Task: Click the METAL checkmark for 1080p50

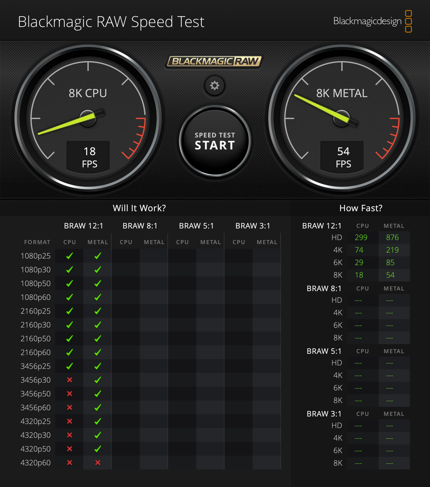Action: click(x=98, y=283)
